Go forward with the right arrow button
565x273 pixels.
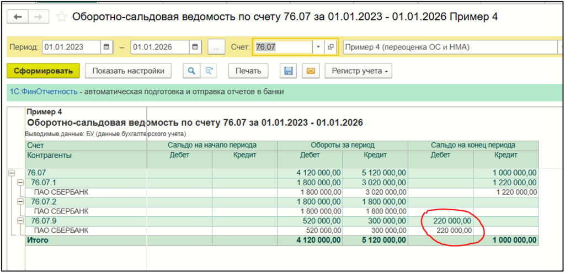[x=39, y=17]
